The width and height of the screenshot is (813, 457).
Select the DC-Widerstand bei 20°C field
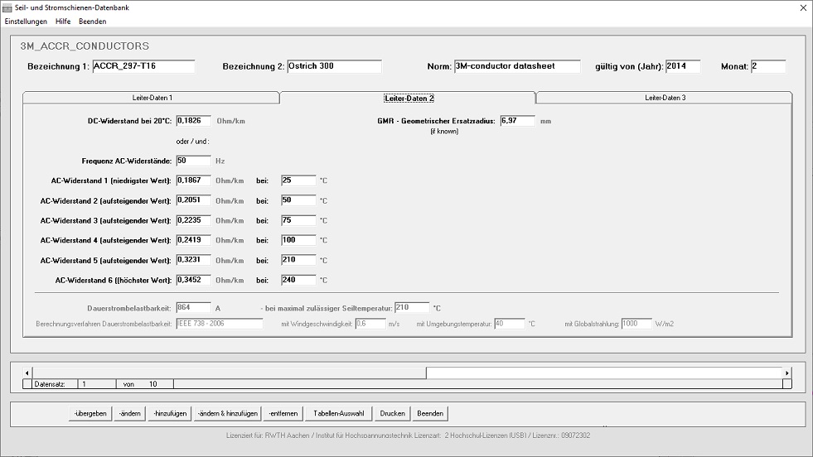coord(193,121)
